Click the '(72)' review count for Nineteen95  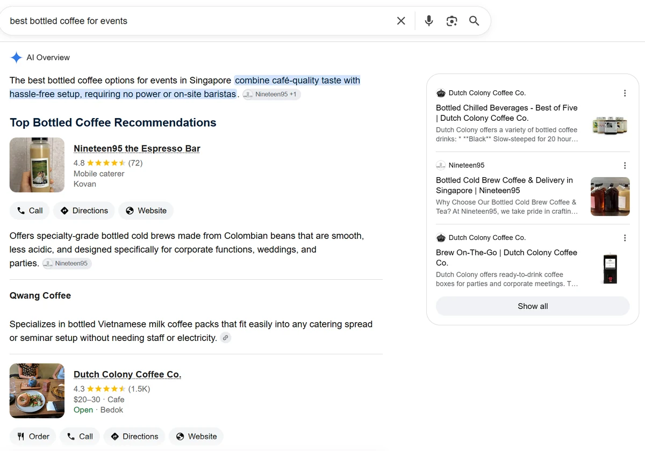135,163
